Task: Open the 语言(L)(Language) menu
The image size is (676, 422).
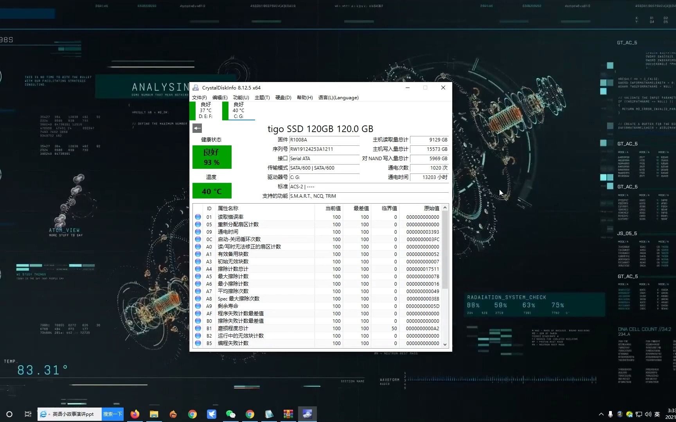Action: tap(338, 98)
